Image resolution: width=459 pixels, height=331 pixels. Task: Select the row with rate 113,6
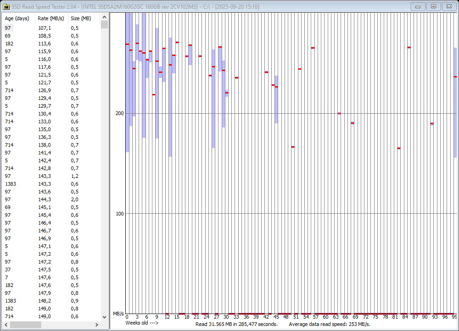coord(52,44)
